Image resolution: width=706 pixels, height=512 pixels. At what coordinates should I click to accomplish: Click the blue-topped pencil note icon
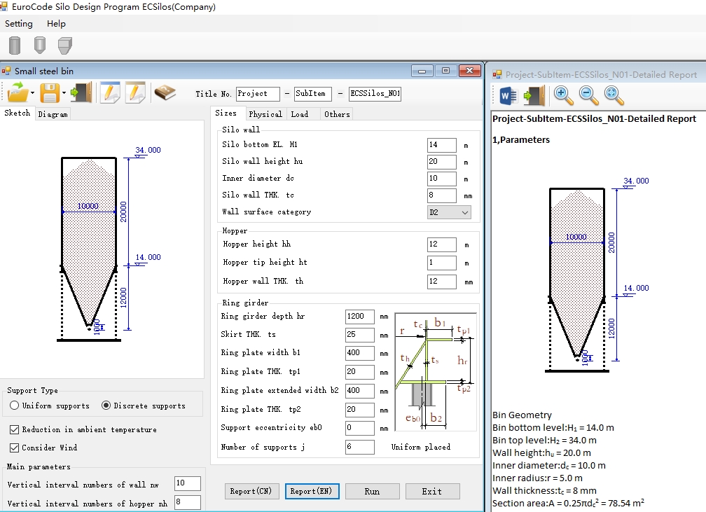[x=110, y=92]
